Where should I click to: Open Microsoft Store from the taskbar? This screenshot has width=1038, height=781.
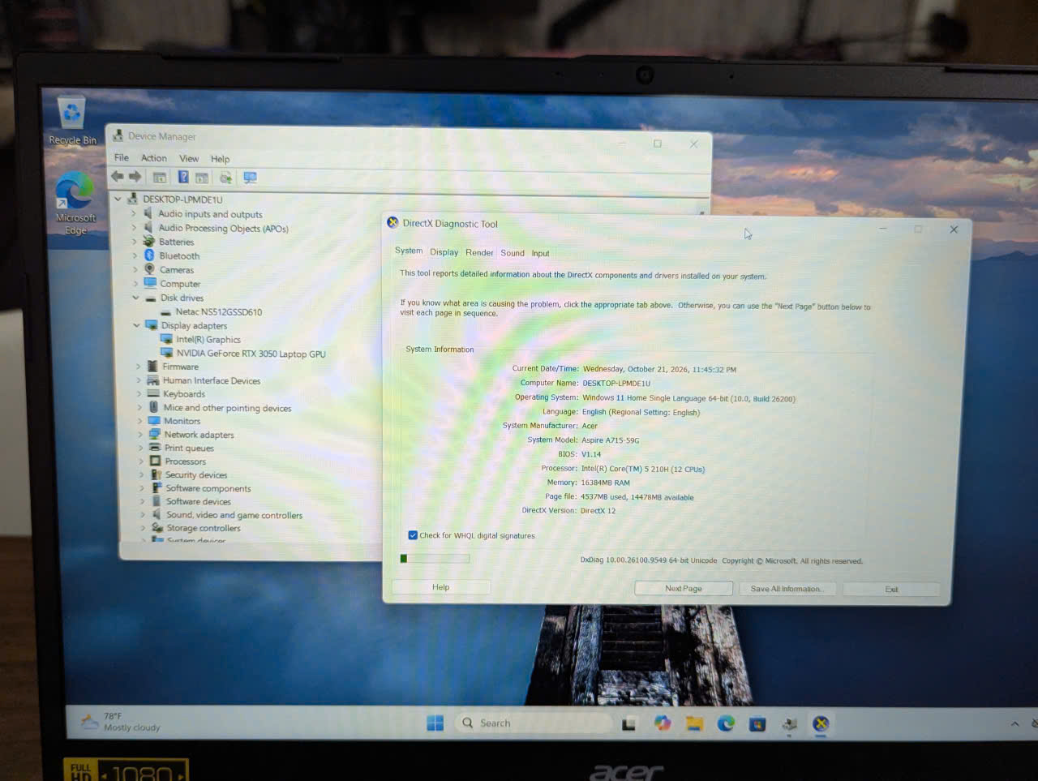(757, 724)
